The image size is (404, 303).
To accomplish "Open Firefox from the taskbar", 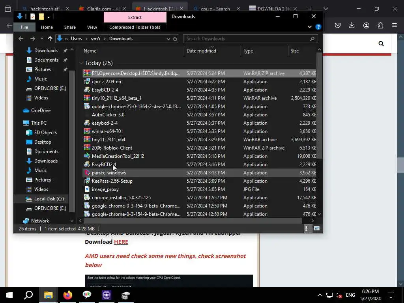I will 68,295.
